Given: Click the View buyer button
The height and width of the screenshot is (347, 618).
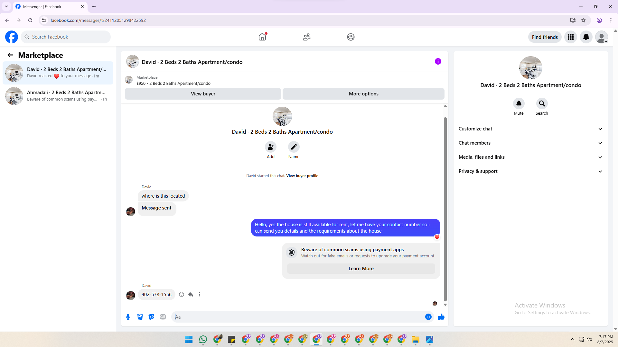Looking at the screenshot, I should click(203, 94).
